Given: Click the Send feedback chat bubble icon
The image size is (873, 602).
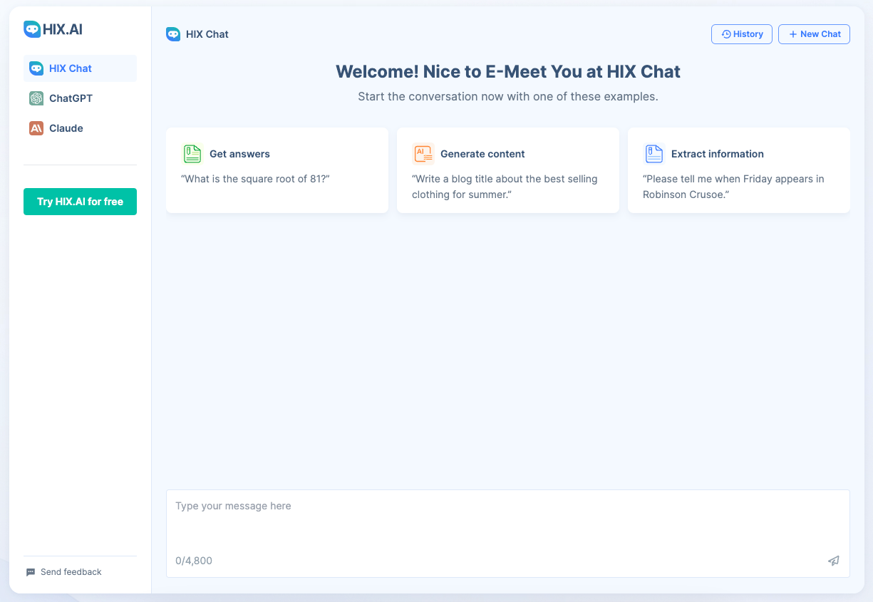Looking at the screenshot, I should click(x=30, y=572).
